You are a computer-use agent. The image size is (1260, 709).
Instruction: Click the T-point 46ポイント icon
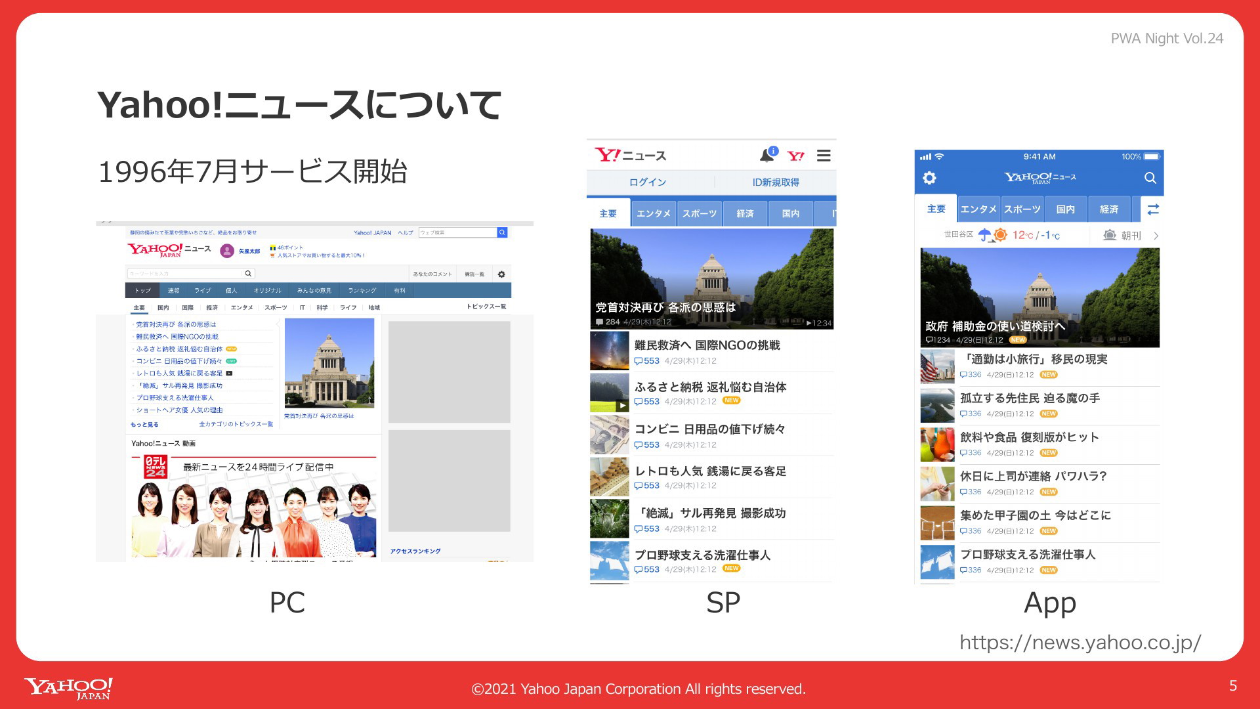coord(273,248)
